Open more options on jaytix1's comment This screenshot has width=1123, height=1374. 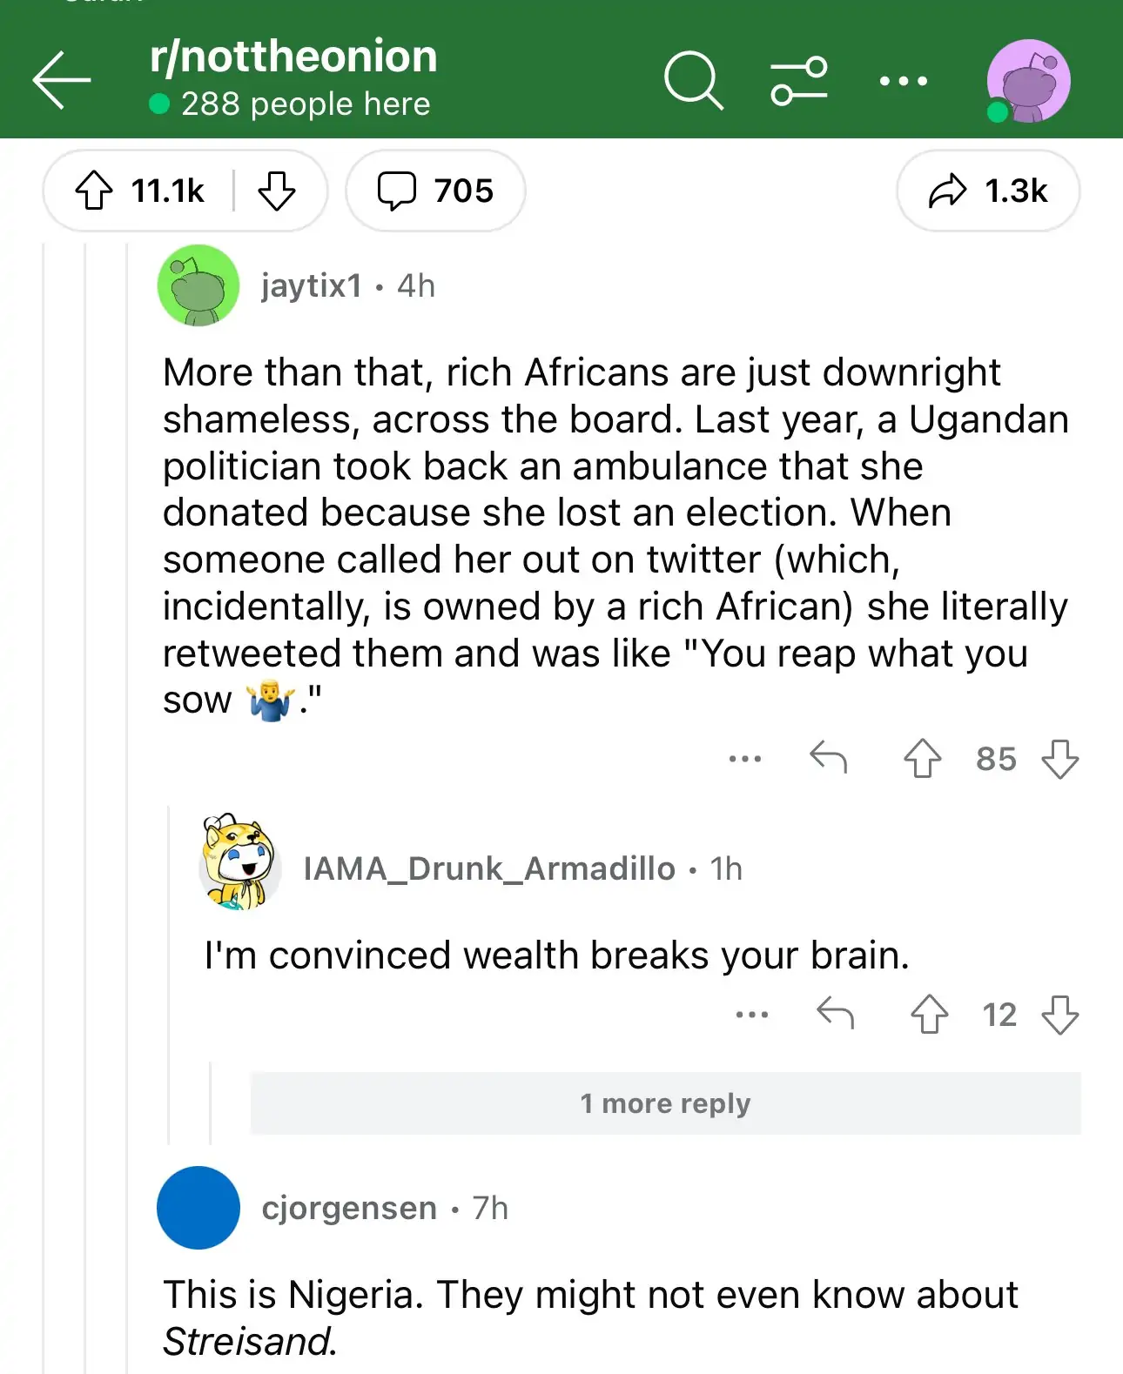tap(745, 759)
